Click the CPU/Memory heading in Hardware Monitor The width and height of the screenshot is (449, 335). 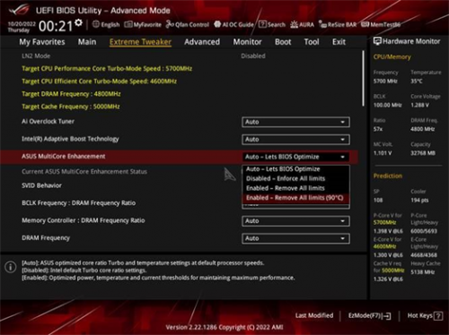[x=392, y=56]
